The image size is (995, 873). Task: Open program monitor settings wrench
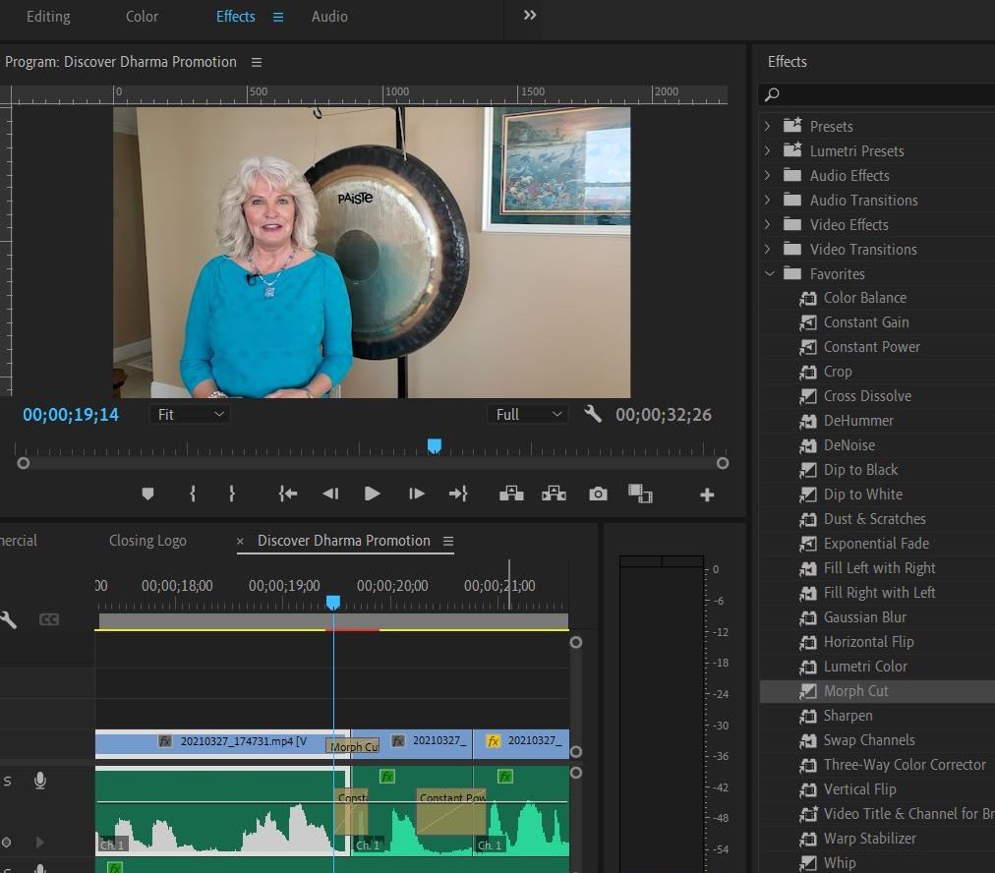pos(593,414)
